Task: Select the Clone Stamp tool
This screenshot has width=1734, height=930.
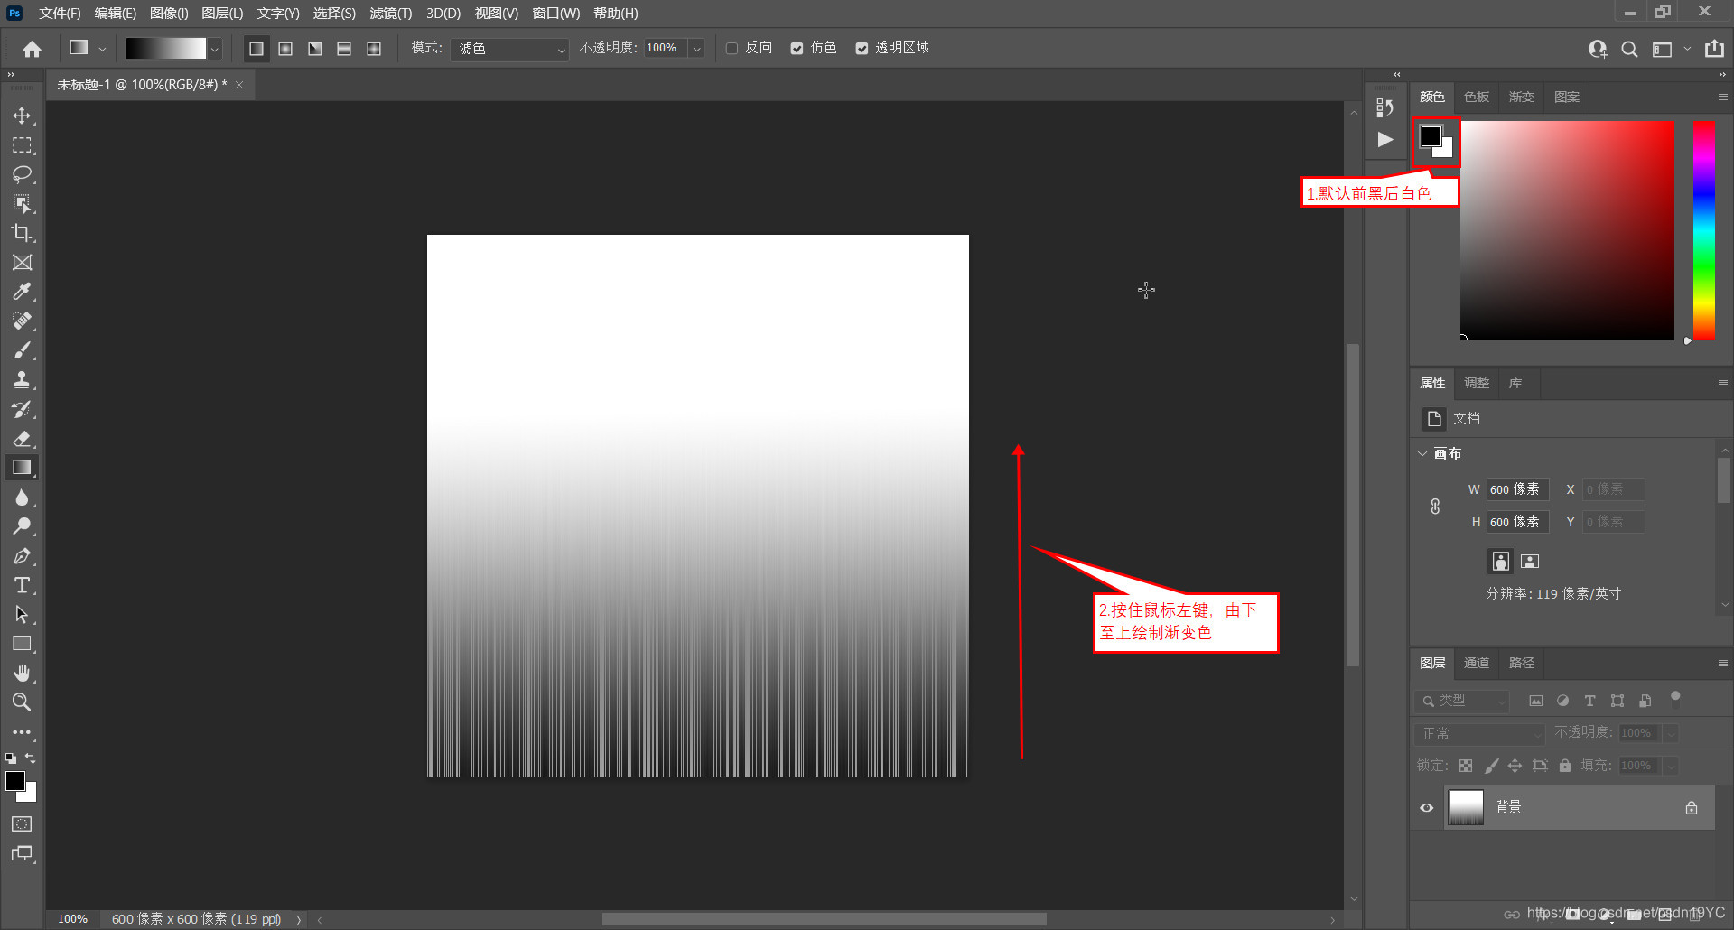Action: pyautogui.click(x=22, y=379)
